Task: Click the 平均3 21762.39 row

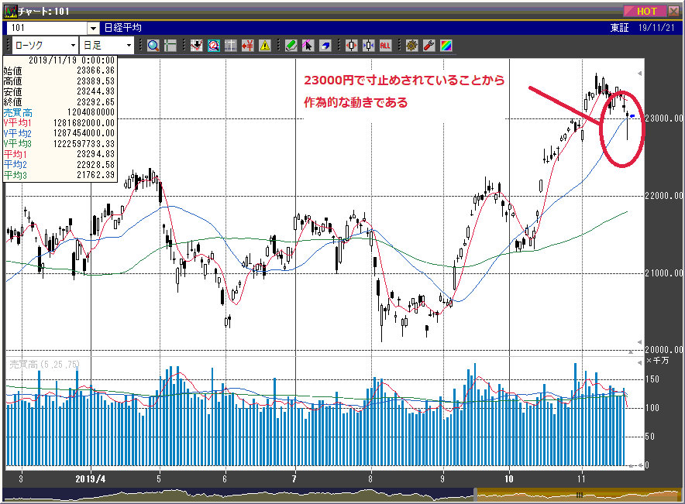Action: (60, 176)
